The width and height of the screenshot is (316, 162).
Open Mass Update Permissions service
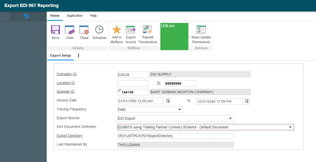(201, 30)
